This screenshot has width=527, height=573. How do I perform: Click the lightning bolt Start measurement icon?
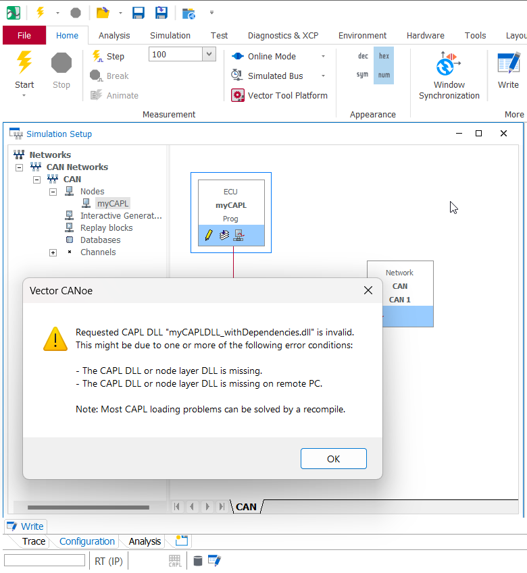pyautogui.click(x=24, y=63)
